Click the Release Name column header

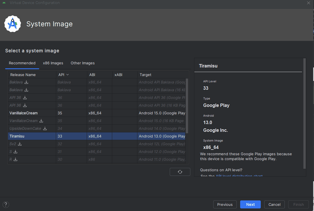point(23,75)
